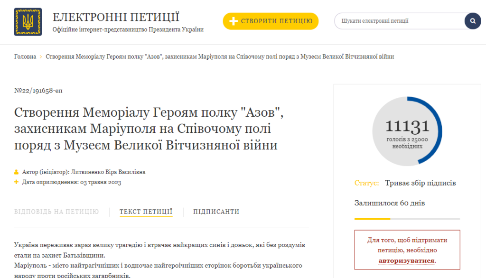Click the magnifier search button
The height and width of the screenshot is (278, 486).
pos(473,21)
